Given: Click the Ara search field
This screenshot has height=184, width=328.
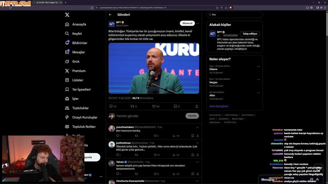Looking at the screenshot, I should [x=234, y=15].
